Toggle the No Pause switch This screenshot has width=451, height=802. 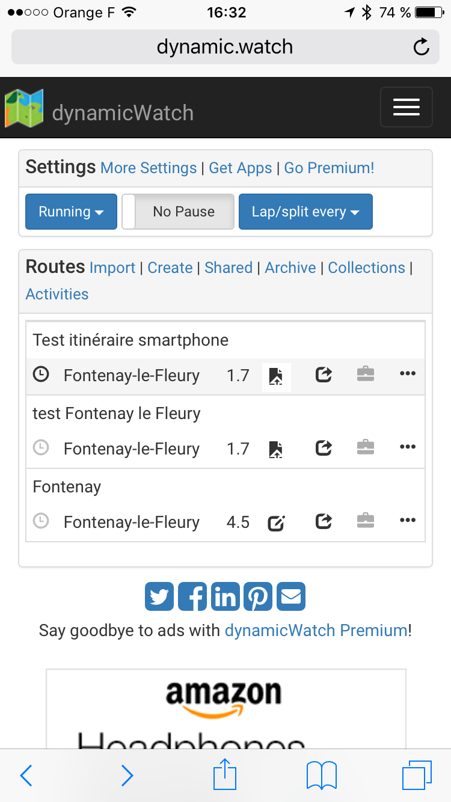(x=177, y=212)
